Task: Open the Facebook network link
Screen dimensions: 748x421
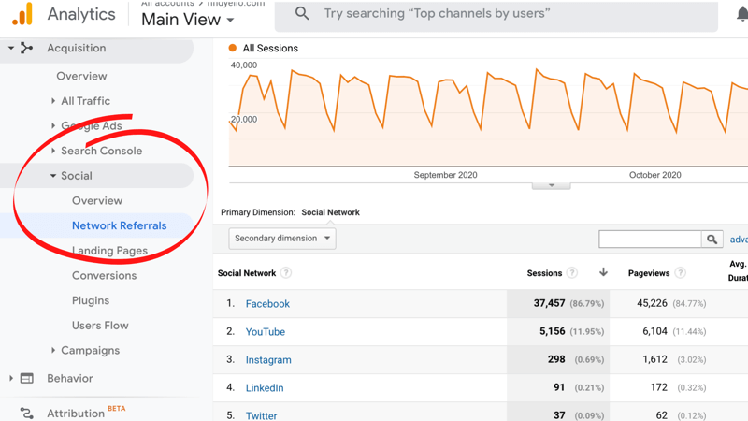Action: coord(267,303)
